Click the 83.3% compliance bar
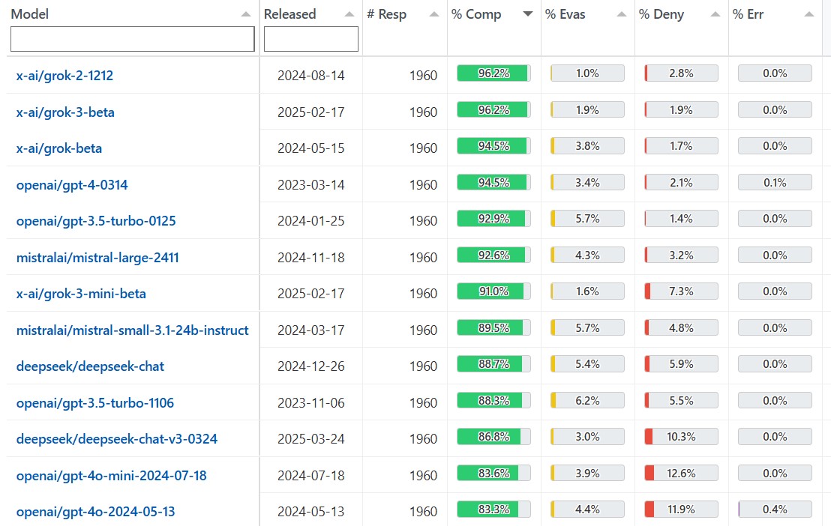This screenshot has height=526, width=831. 493,509
